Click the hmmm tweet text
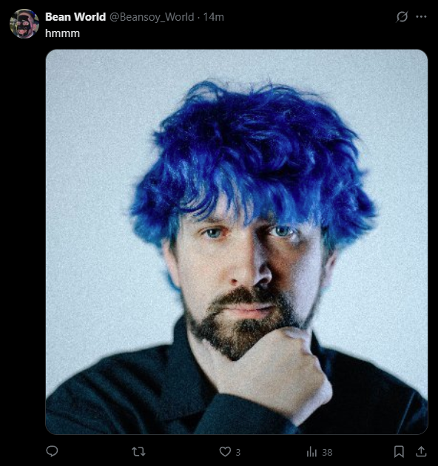This screenshot has width=438, height=466. point(62,33)
